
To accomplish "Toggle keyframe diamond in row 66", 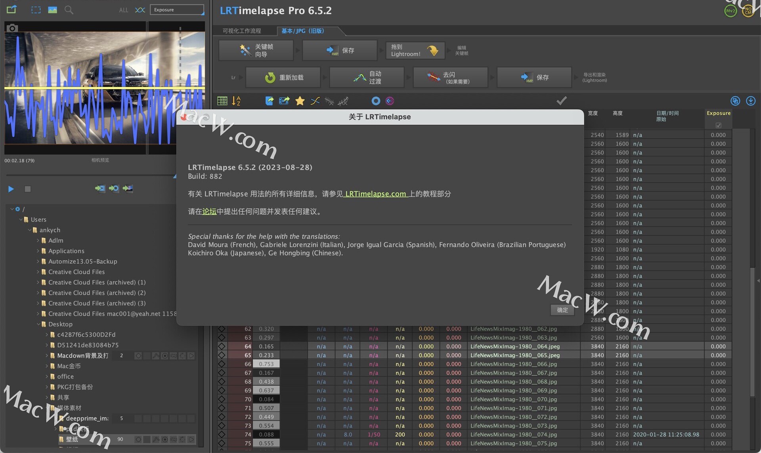I will (222, 364).
